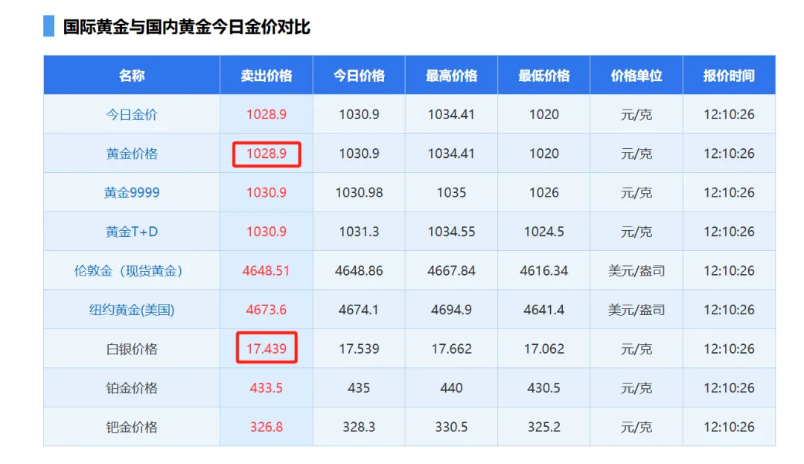Image resolution: width=804 pixels, height=464 pixels.
Task: Click 黄金T+D sell price 1030.9
Action: coord(267,232)
